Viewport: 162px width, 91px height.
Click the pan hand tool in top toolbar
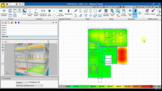(x=110, y=7)
